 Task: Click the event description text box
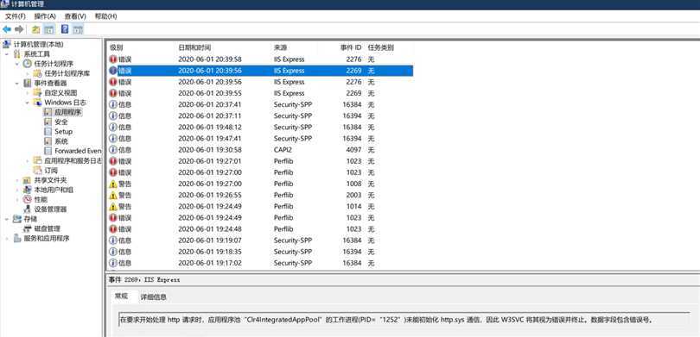click(404, 320)
